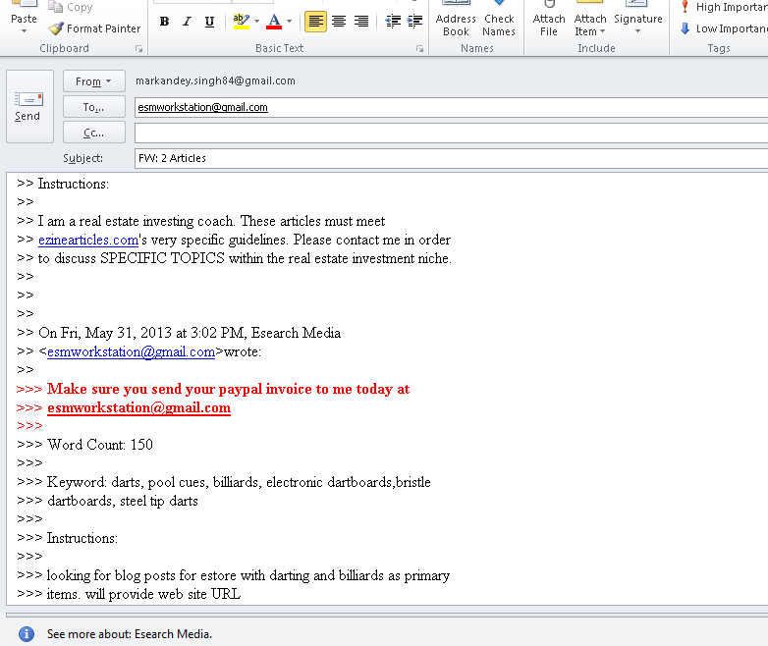Open Attach Item dropdown
The image size is (768, 646).
589,20
